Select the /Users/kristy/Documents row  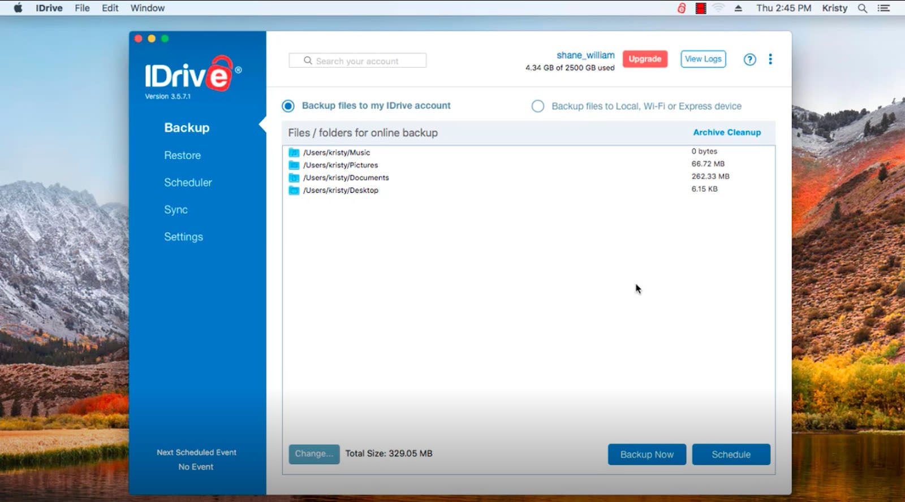pyautogui.click(x=529, y=178)
